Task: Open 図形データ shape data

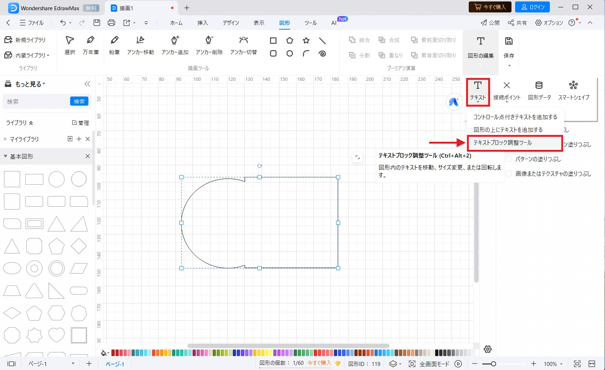Action: (539, 91)
